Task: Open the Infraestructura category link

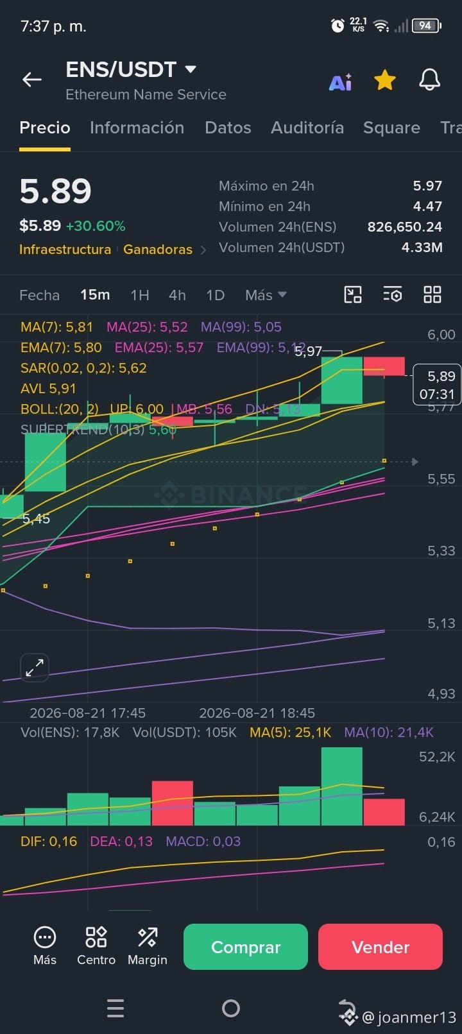Action: point(65,250)
